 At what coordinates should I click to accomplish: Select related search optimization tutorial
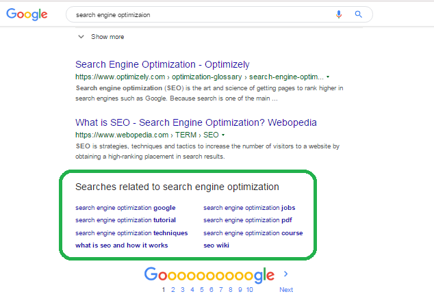(125, 220)
